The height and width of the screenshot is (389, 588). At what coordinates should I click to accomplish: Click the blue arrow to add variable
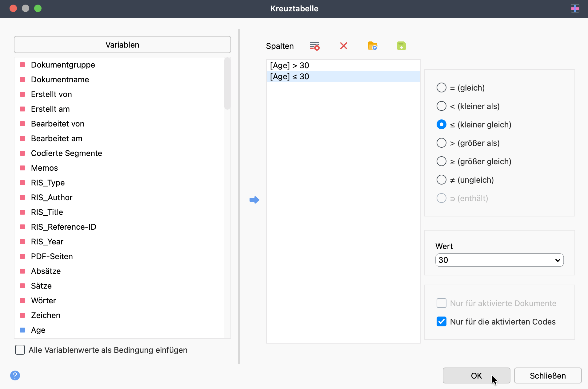254,200
